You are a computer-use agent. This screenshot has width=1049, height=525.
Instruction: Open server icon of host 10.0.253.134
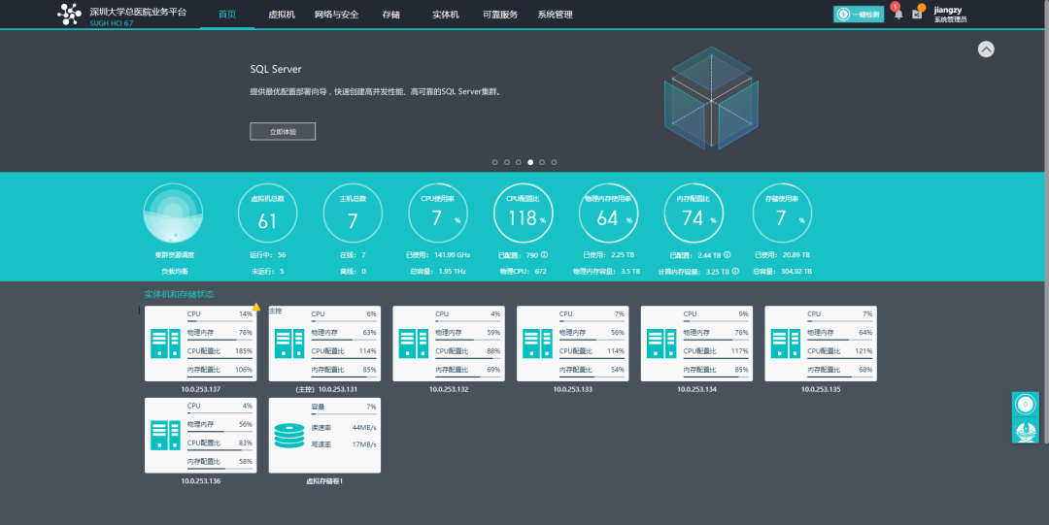[661, 344]
